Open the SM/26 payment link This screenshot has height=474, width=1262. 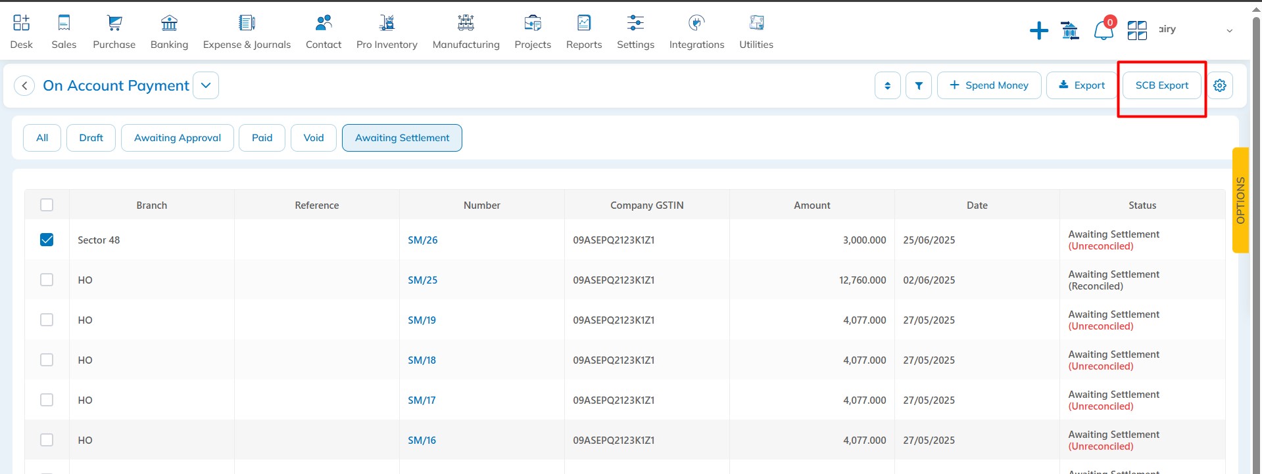tap(423, 240)
